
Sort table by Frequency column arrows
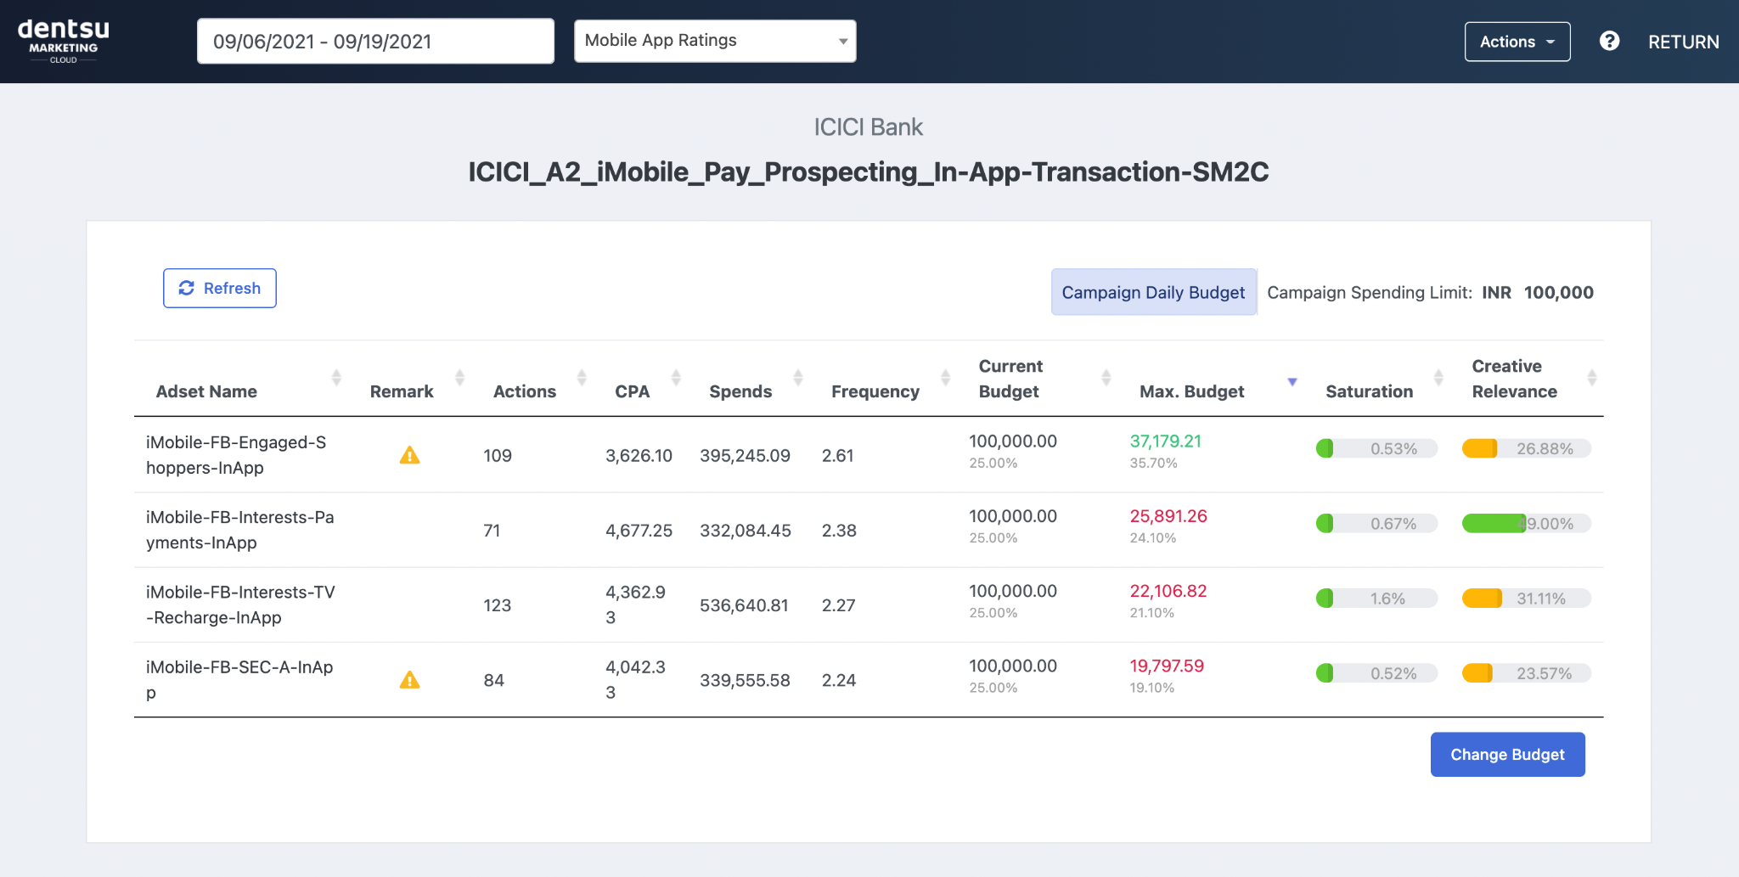tap(945, 378)
